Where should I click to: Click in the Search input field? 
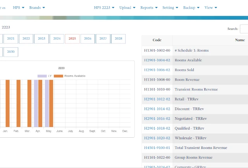coord(244,29)
